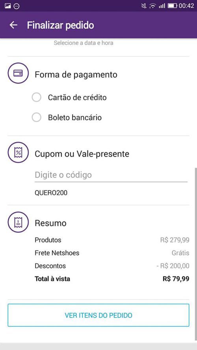
Task: Click the Digite o código input field
Action: pos(111,175)
